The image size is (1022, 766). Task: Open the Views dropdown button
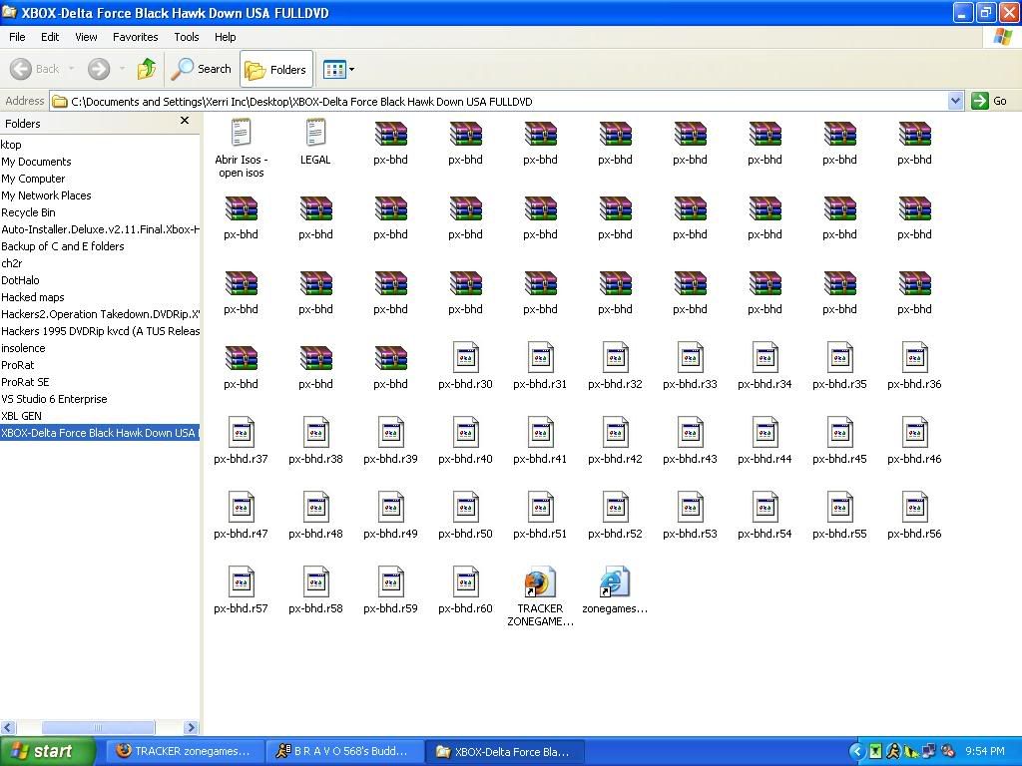(x=339, y=69)
